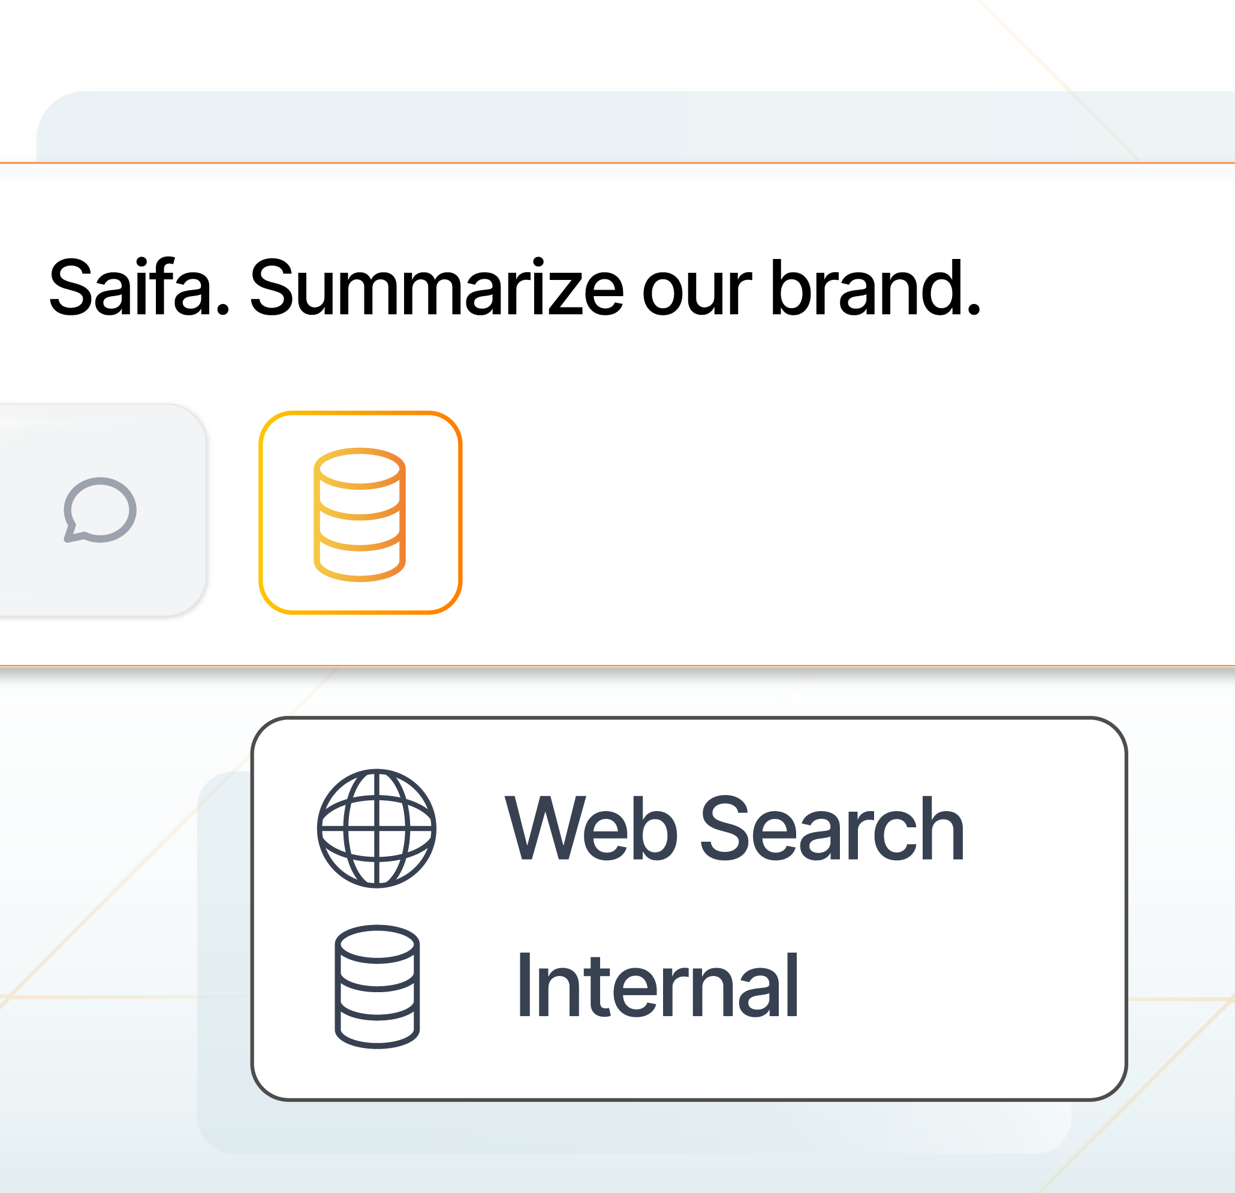Click the orange database source icon
1235x1193 pixels.
point(360,514)
